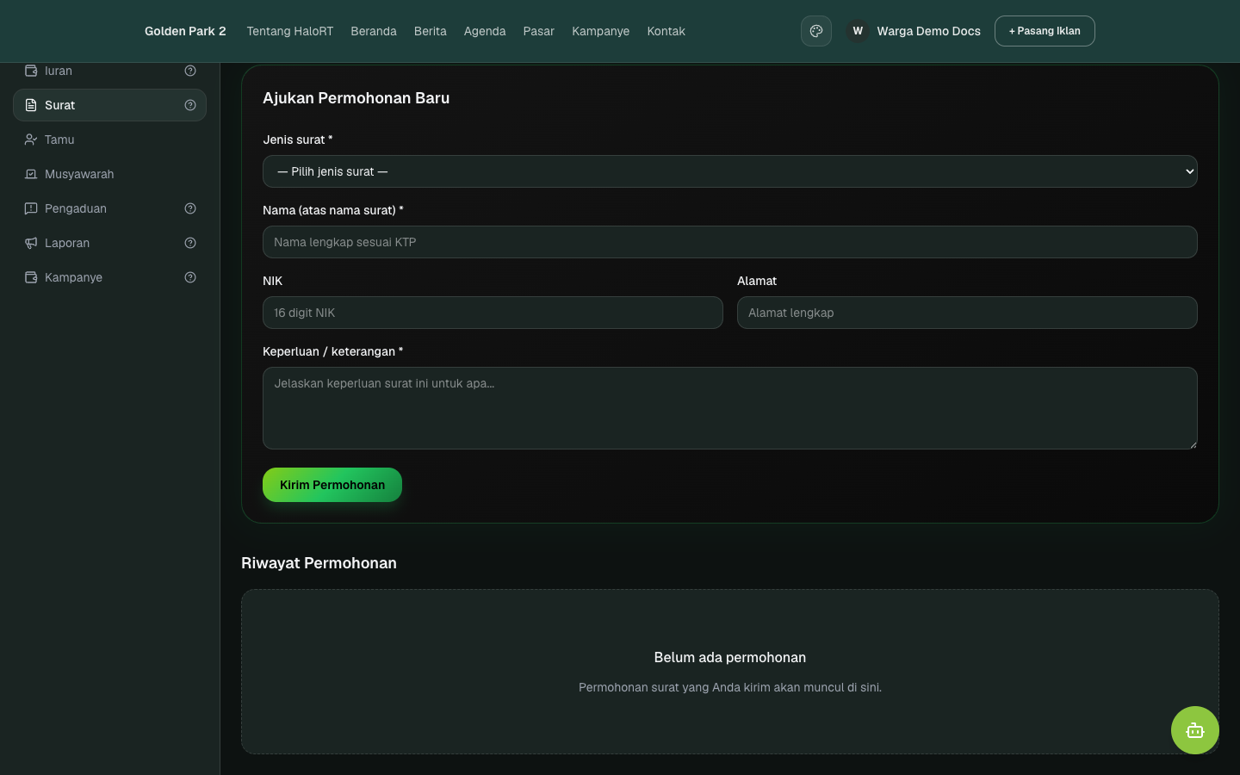This screenshot has width=1240, height=775.
Task: Open Berita in top navigation
Action: [431, 31]
